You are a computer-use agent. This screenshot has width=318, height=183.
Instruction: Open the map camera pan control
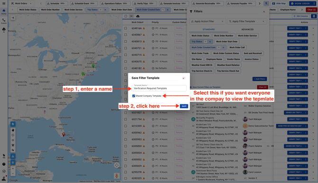click(117, 165)
